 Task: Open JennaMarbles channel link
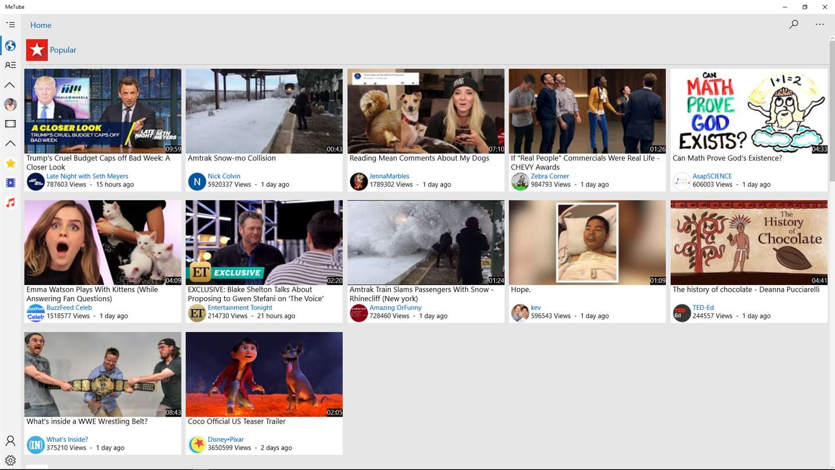(389, 176)
